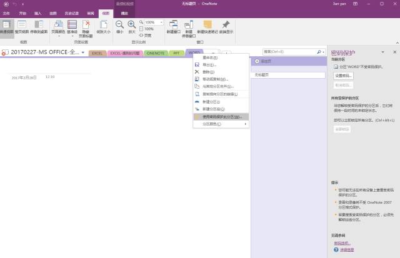Click the New Docked Window icon
This screenshot has width=400, height=258.
coord(189,29)
